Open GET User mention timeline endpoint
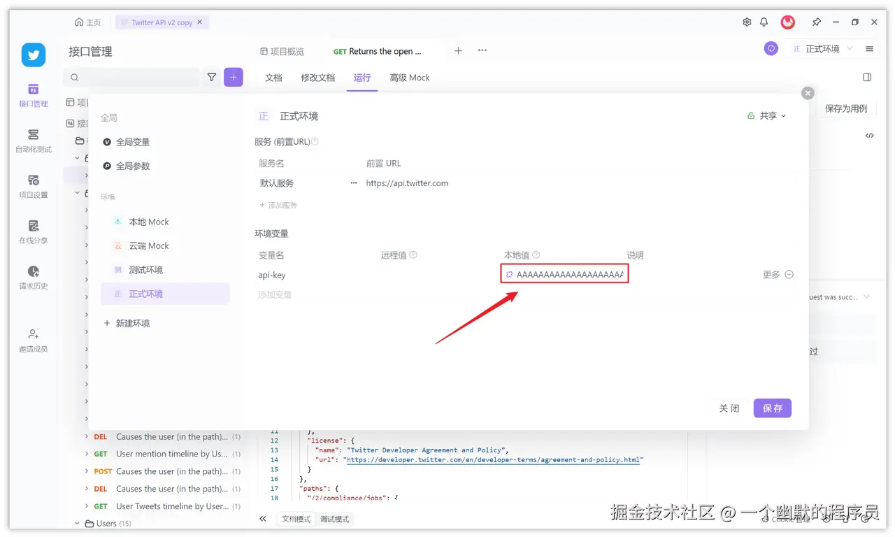The image size is (895, 537). pyautogui.click(x=167, y=454)
